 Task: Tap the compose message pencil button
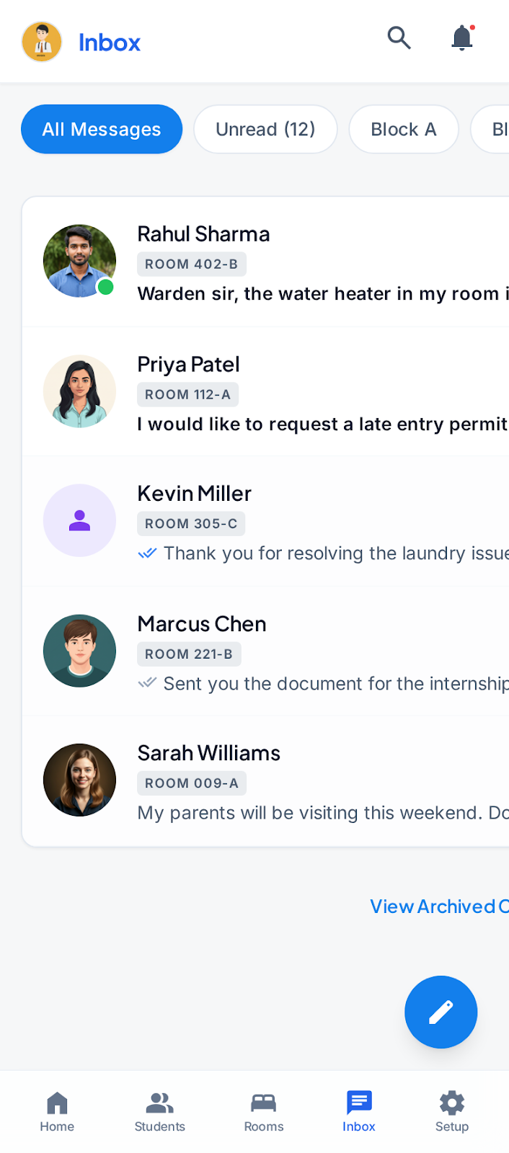pyautogui.click(x=441, y=1012)
